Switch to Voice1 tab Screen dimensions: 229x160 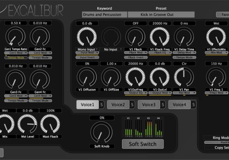[x=88, y=105]
